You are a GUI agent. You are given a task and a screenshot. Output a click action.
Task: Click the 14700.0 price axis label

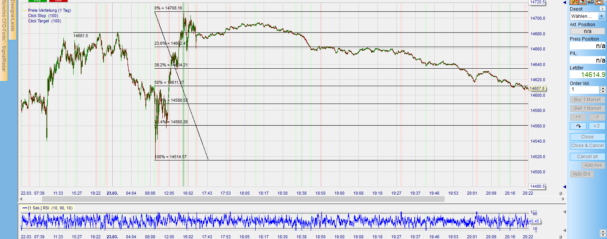click(538, 18)
